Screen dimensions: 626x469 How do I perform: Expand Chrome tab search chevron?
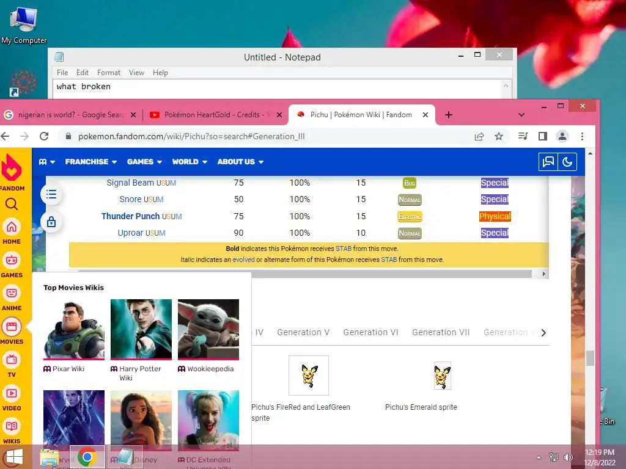point(521,115)
